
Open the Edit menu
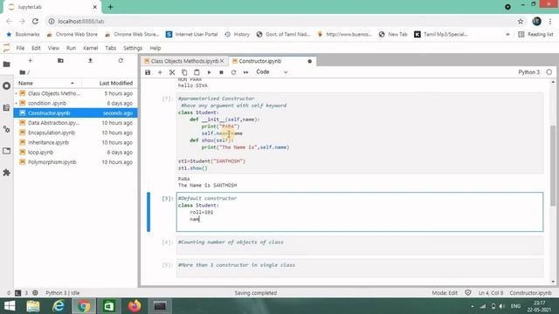[x=36, y=48]
